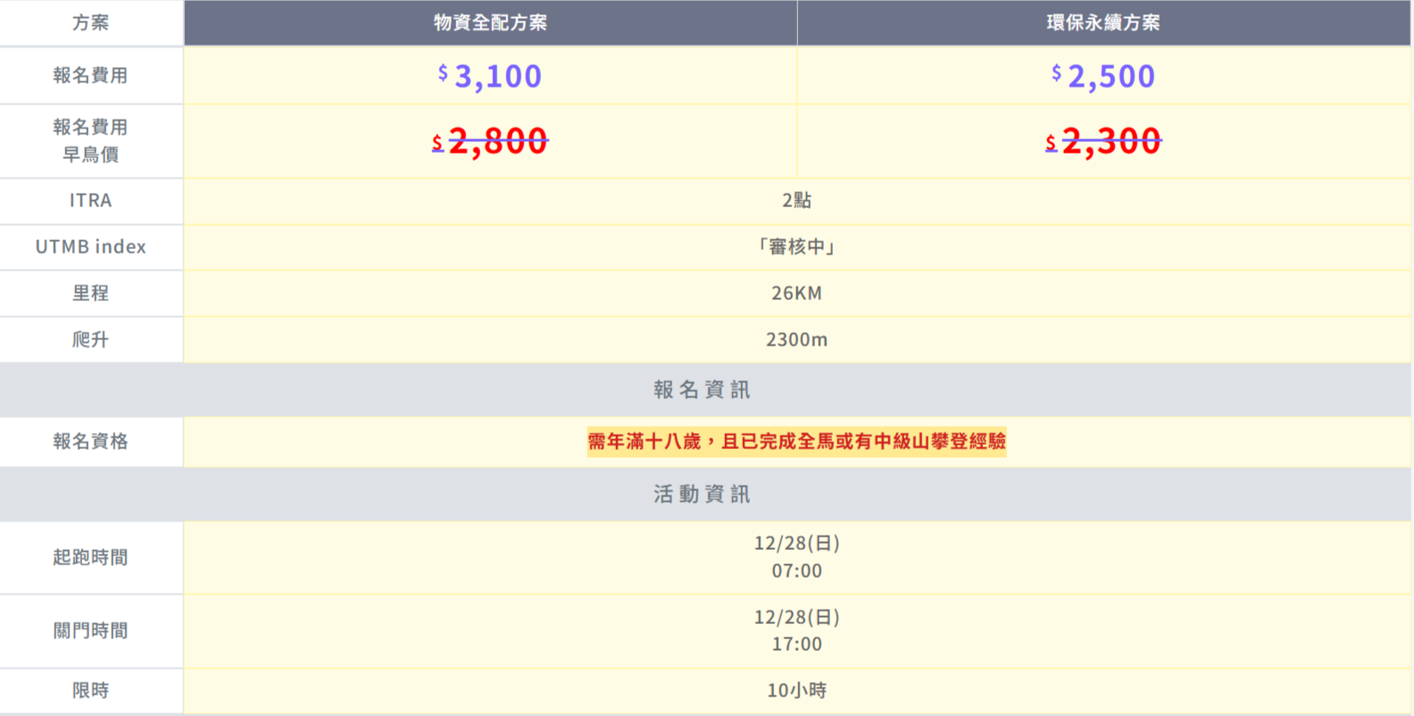
Task: Click the 爬升 row label
Action: coord(91,340)
